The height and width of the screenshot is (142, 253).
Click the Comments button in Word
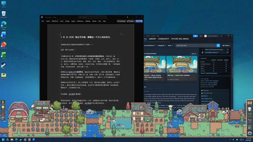coord(121,21)
